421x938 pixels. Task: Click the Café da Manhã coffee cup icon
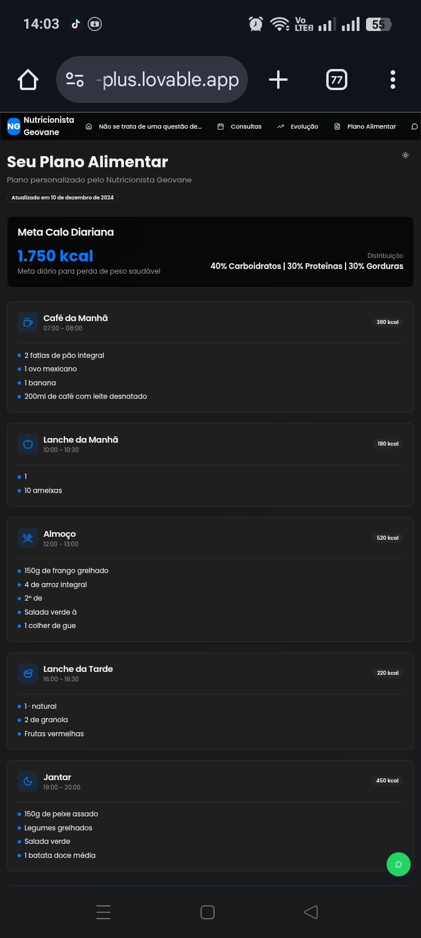pyautogui.click(x=28, y=322)
